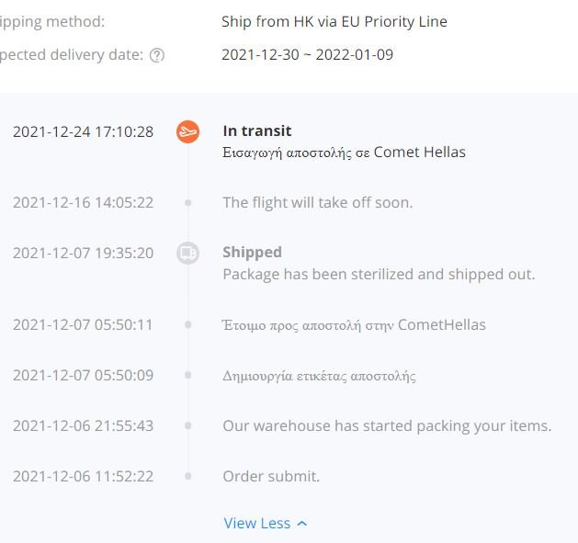Click the 2021-12-06 11:52:22 timestamp
Image resolution: width=578 pixels, height=543 pixels.
click(x=83, y=477)
